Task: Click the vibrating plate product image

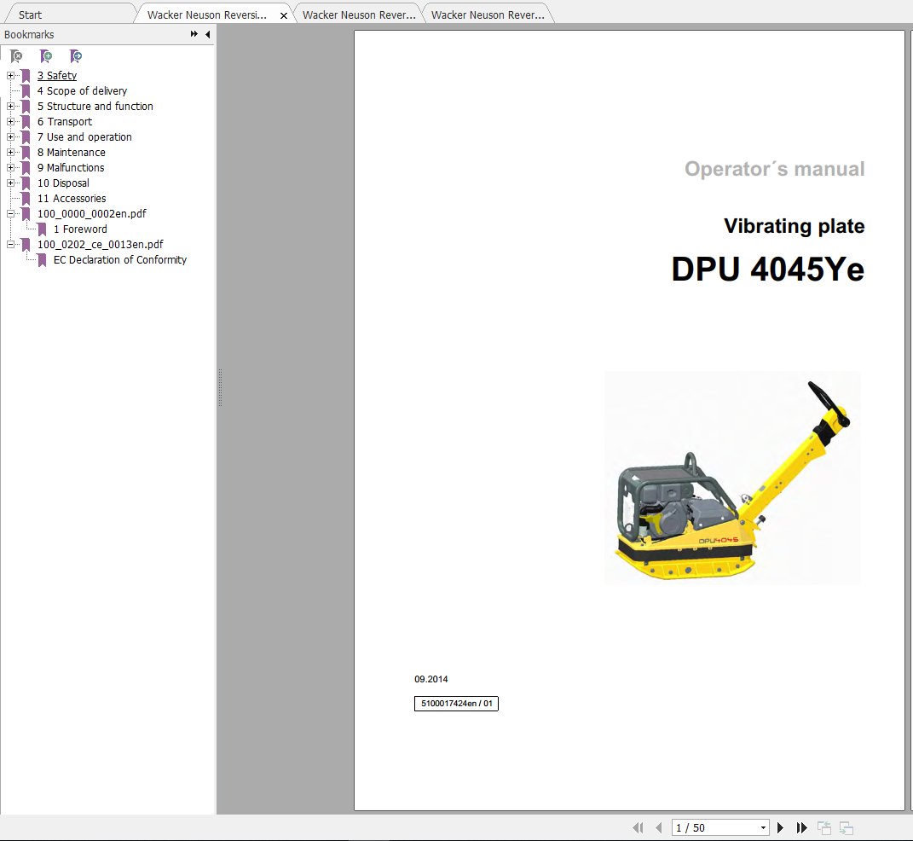Action: point(731,478)
